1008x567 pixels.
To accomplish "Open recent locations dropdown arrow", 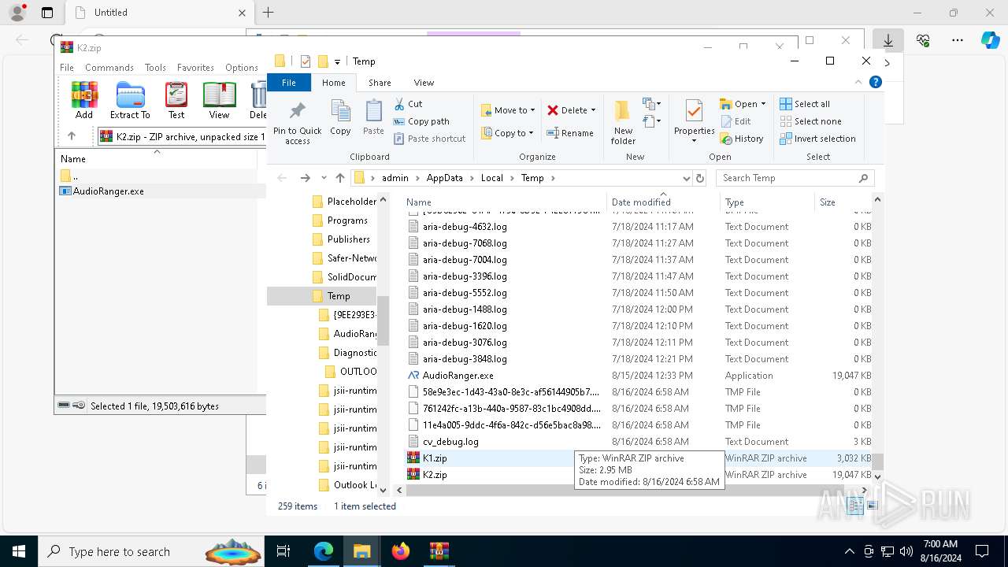I will 324,178.
